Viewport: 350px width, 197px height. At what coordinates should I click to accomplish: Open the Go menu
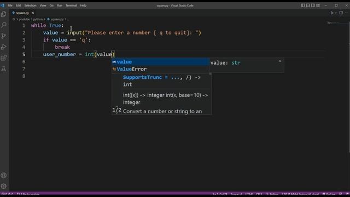(51, 5)
